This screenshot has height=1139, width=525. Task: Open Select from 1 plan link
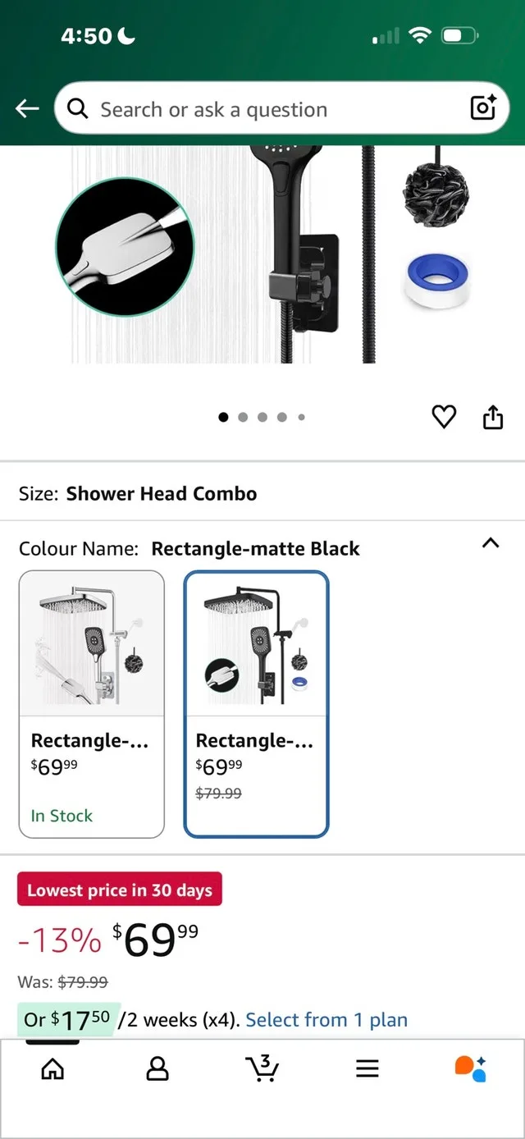[326, 1019]
